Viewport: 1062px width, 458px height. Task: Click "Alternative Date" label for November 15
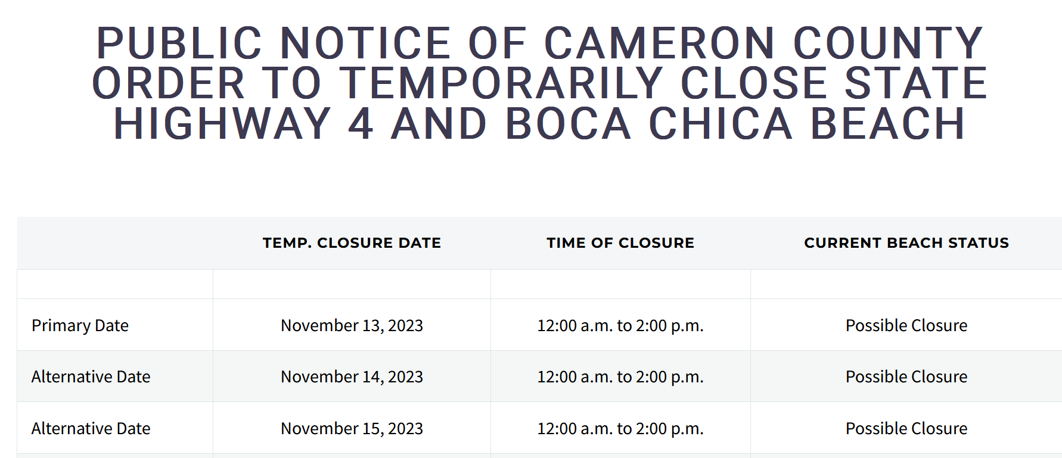coord(91,429)
